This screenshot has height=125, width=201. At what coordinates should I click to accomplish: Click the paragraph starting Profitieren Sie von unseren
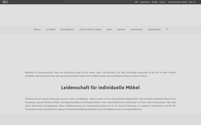pos(100,104)
